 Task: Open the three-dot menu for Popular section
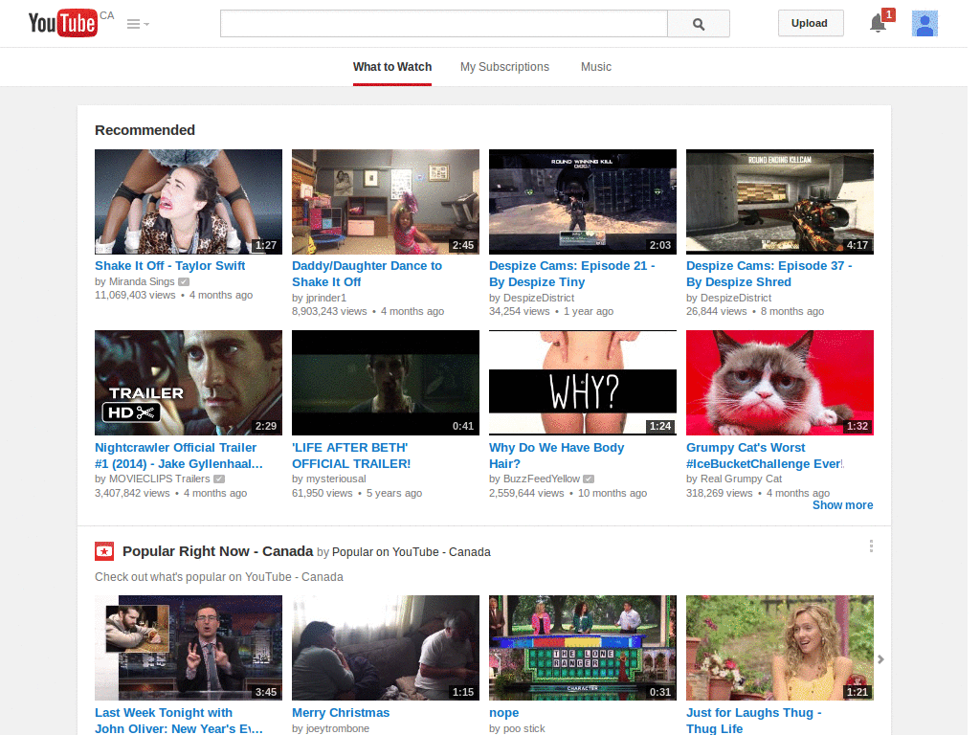871,546
